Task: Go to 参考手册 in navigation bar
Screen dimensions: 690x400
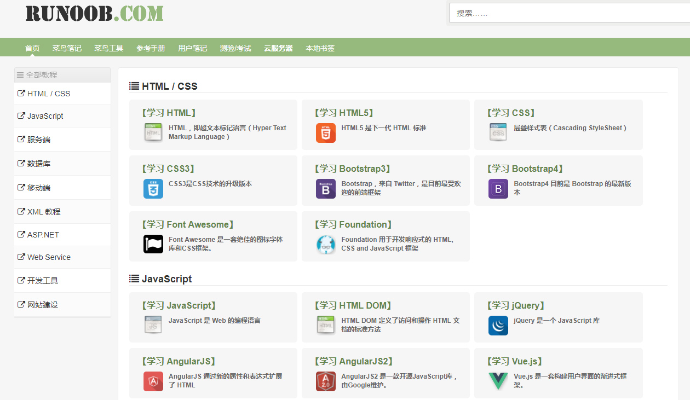Action: coord(151,48)
